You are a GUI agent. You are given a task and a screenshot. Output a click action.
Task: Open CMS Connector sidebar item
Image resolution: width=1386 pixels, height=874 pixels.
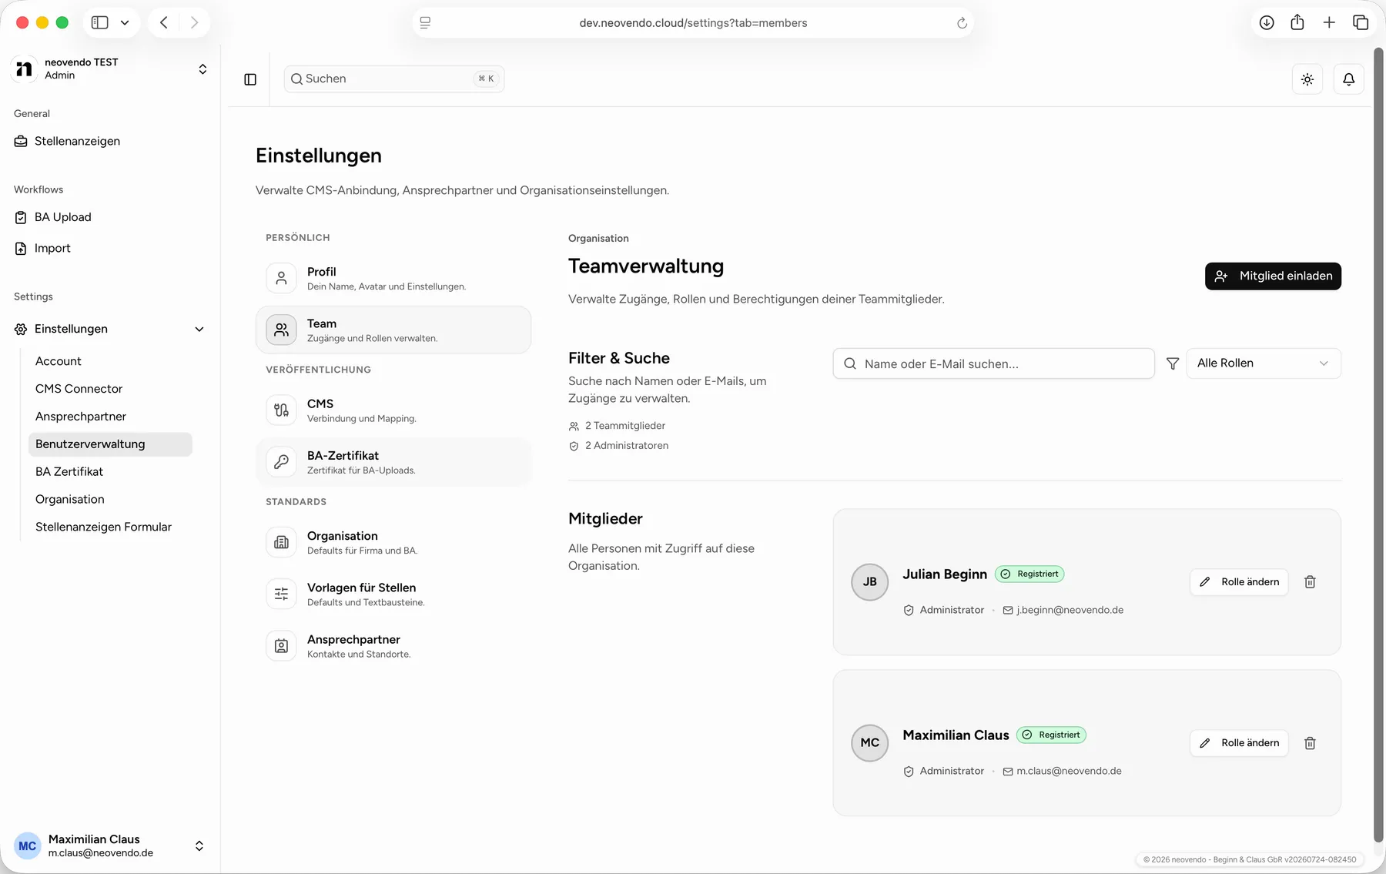click(110, 389)
